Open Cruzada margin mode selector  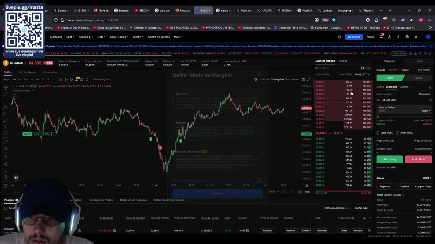click(382, 70)
